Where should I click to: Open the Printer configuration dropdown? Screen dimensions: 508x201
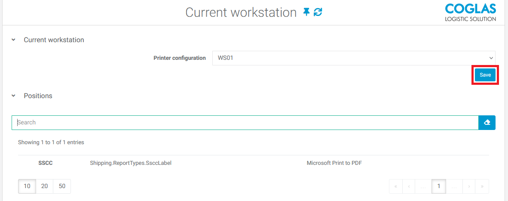353,58
